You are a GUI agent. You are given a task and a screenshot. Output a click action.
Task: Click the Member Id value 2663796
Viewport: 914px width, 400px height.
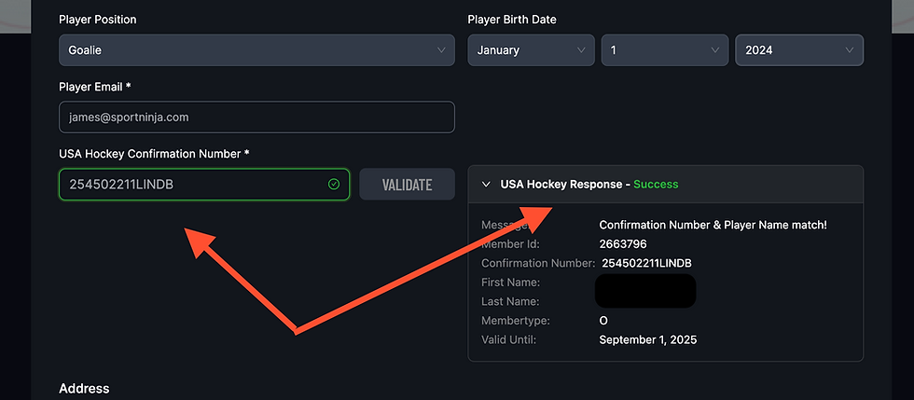click(623, 244)
